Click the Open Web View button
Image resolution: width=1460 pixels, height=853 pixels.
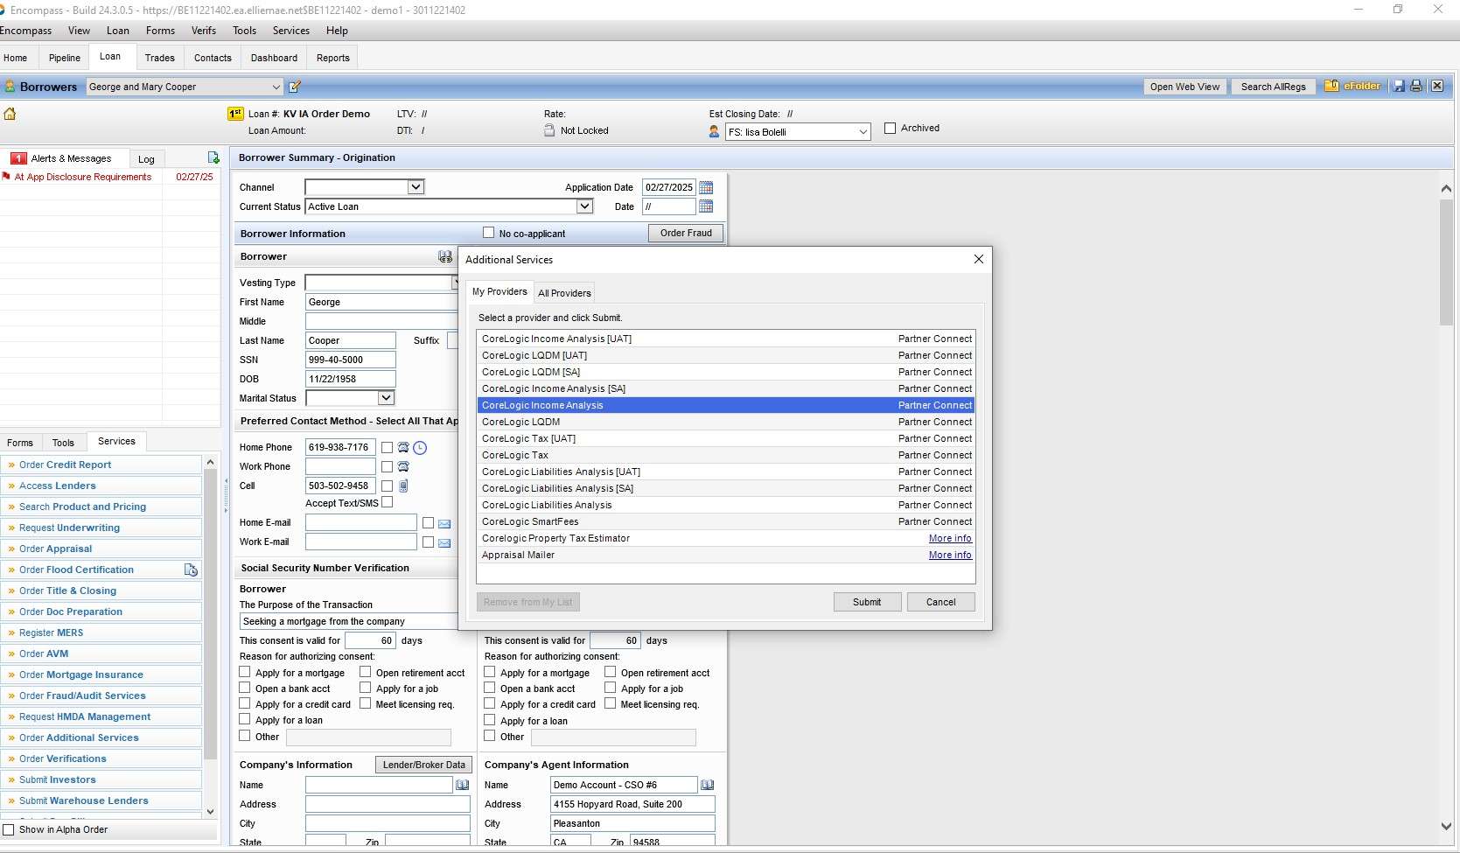(1184, 87)
